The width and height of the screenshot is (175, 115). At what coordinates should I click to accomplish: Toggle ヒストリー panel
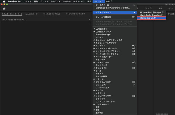click(115, 79)
